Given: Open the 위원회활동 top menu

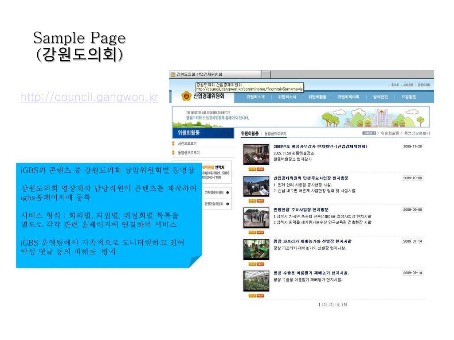Looking at the screenshot, I should click(x=317, y=97).
